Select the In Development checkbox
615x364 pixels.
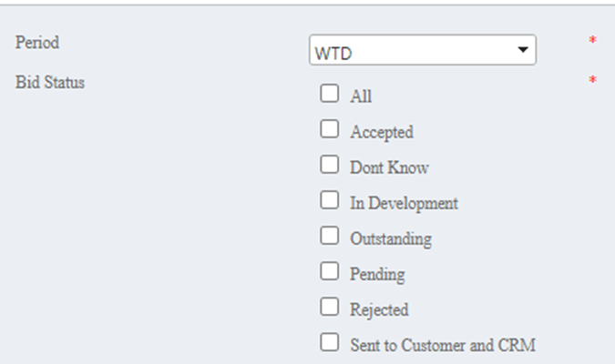click(329, 200)
